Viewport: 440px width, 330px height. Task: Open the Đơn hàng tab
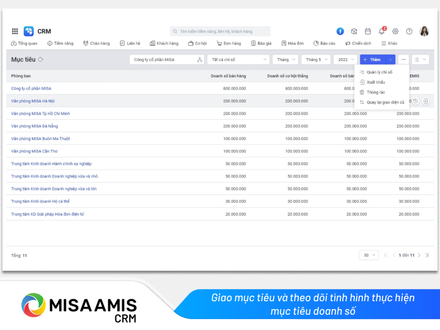(229, 43)
